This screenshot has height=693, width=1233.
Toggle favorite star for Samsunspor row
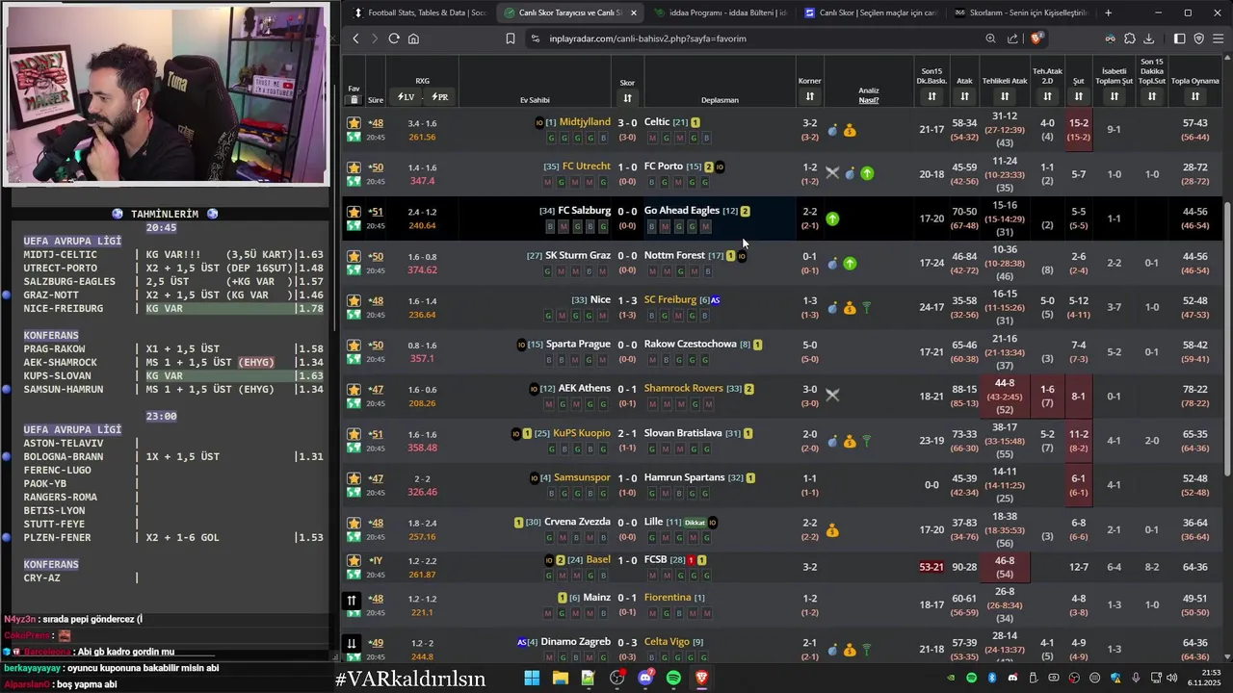(354, 478)
